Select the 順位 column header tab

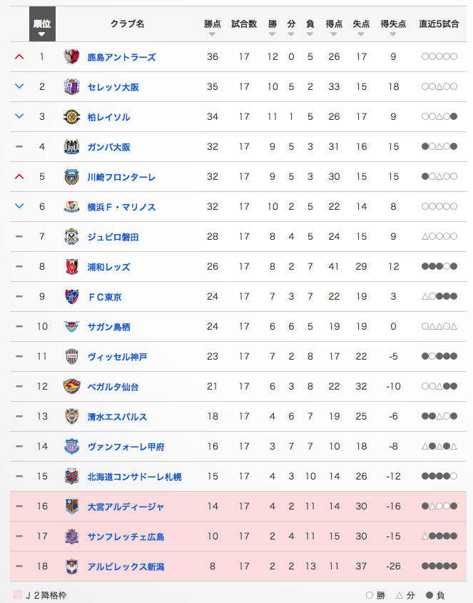pos(42,24)
